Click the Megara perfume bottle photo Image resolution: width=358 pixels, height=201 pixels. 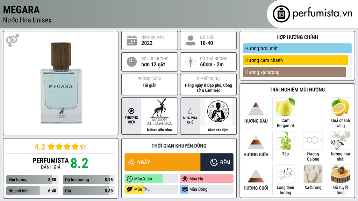pyautogui.click(x=61, y=83)
